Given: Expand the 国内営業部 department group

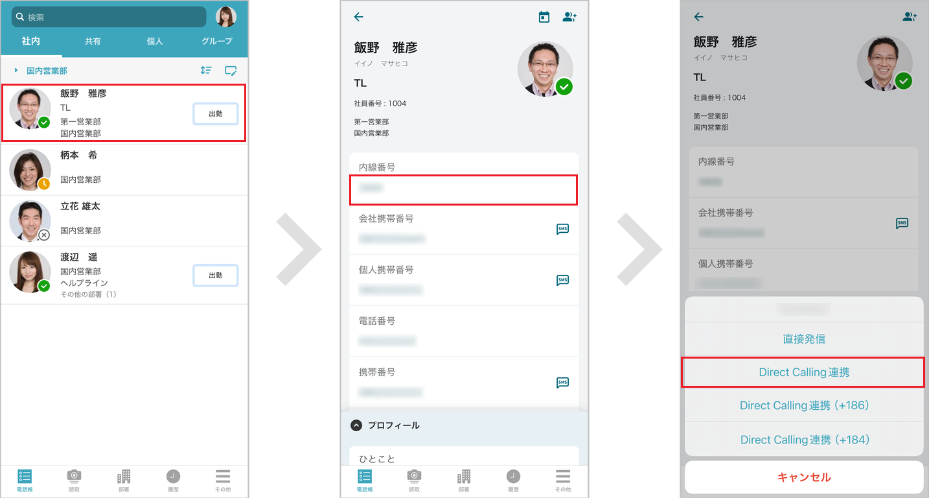Looking at the screenshot, I should tap(16, 70).
